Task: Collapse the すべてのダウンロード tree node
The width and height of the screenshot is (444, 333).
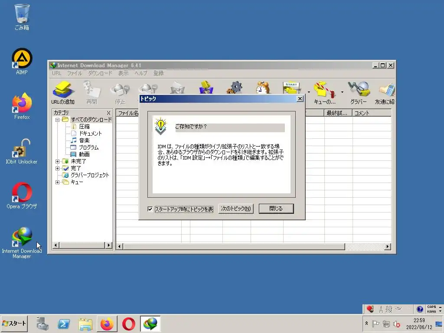Action: pos(58,120)
